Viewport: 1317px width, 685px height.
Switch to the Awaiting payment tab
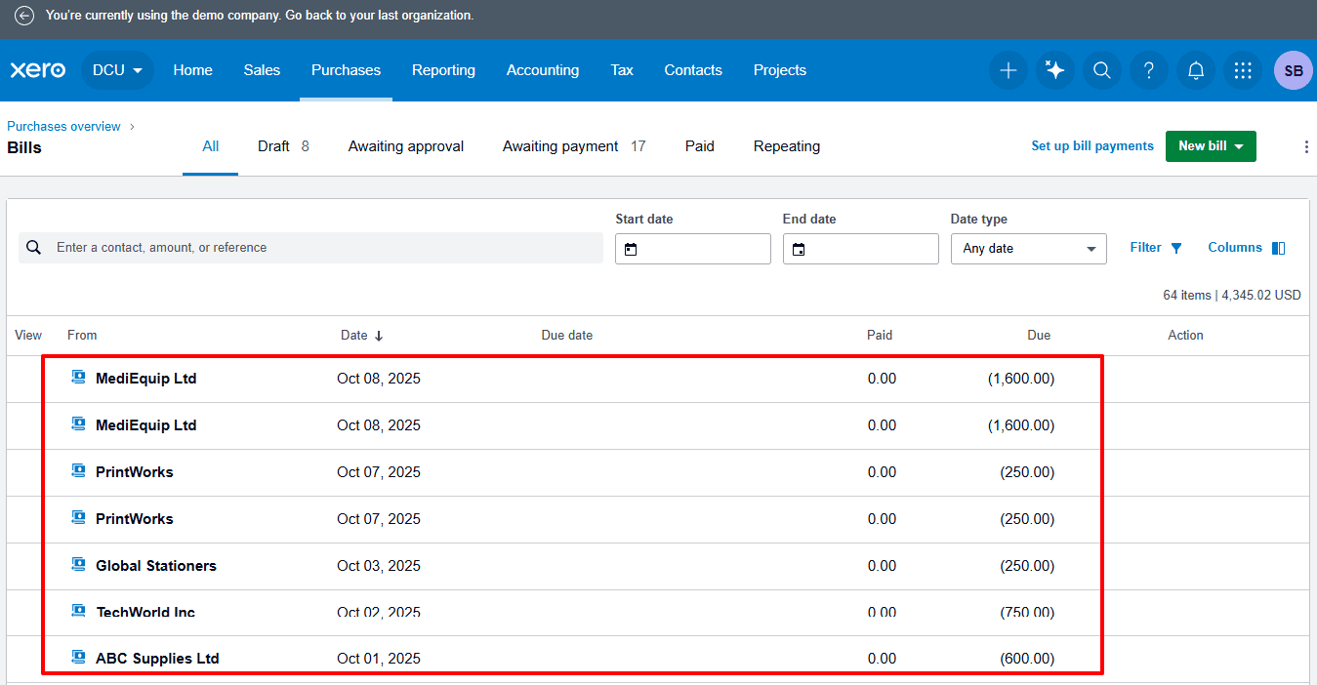click(x=573, y=146)
